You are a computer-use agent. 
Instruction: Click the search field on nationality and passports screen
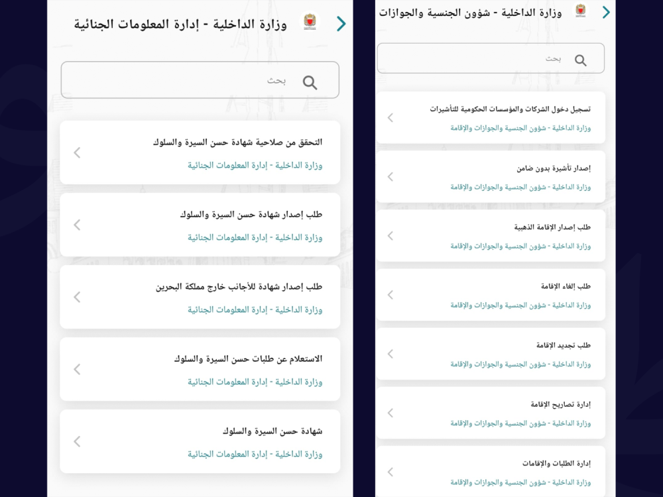click(x=491, y=58)
